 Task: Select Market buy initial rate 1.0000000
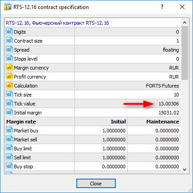point(114,131)
